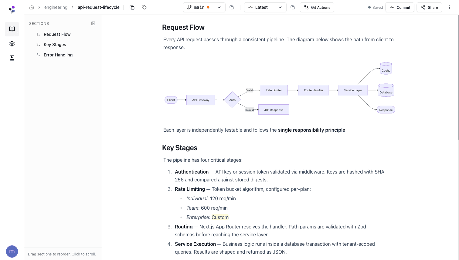The width and height of the screenshot is (459, 260).
Task: Open Git Actions
Action: pos(317,7)
